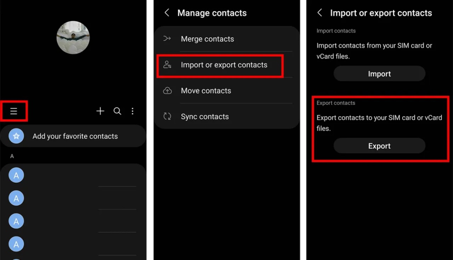Click the star favorites icon
Image resolution: width=453 pixels, height=260 pixels.
(16, 136)
